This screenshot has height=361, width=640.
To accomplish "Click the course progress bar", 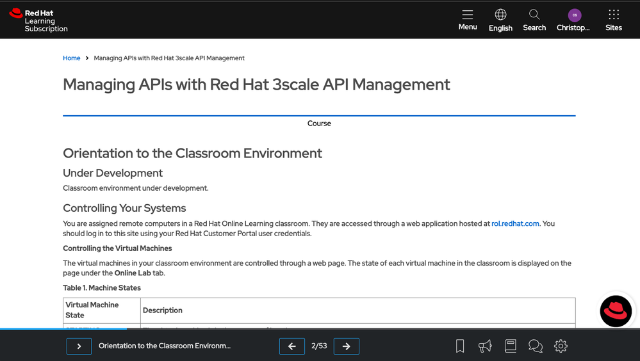I will click(x=64, y=329).
